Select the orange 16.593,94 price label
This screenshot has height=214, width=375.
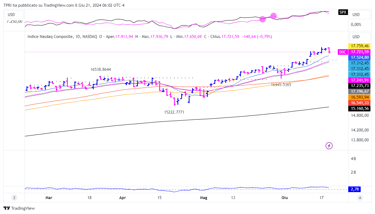[360, 97]
